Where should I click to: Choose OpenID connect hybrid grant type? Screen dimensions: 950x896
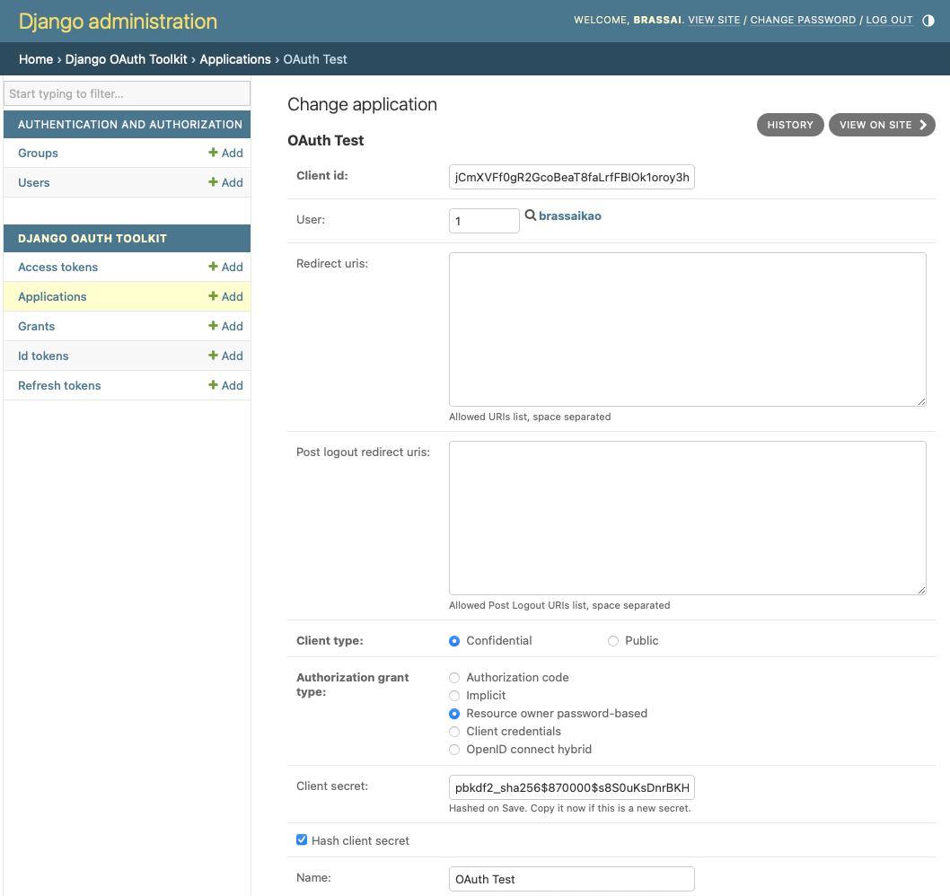(454, 750)
